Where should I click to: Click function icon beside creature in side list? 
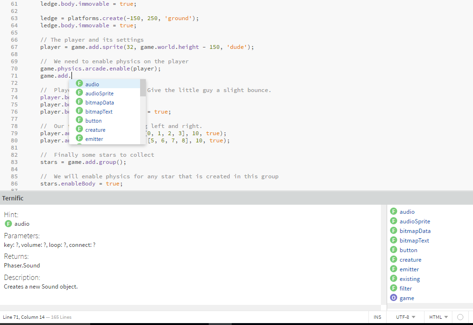coord(394,259)
